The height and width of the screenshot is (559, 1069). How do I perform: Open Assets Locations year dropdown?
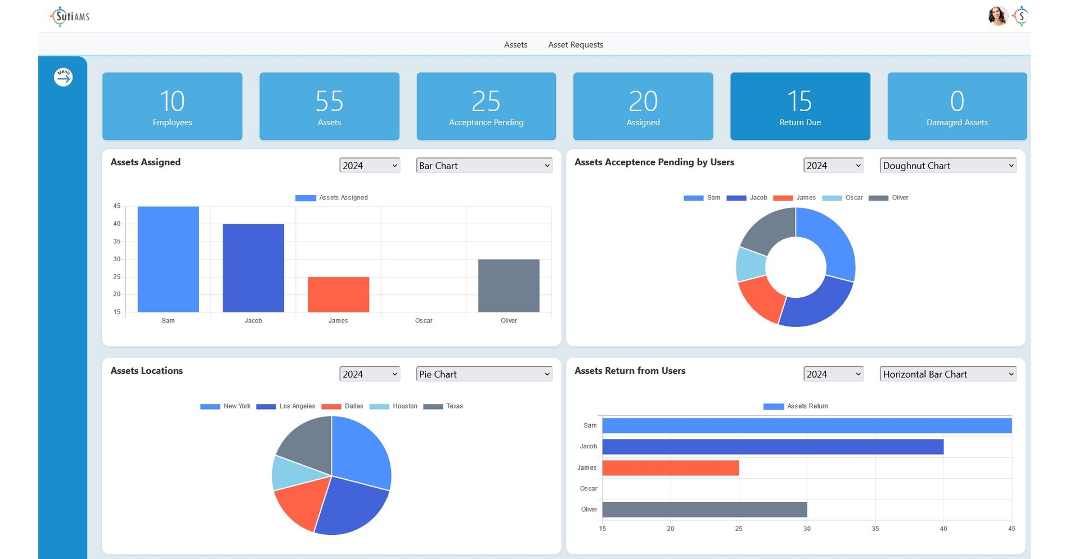click(370, 374)
